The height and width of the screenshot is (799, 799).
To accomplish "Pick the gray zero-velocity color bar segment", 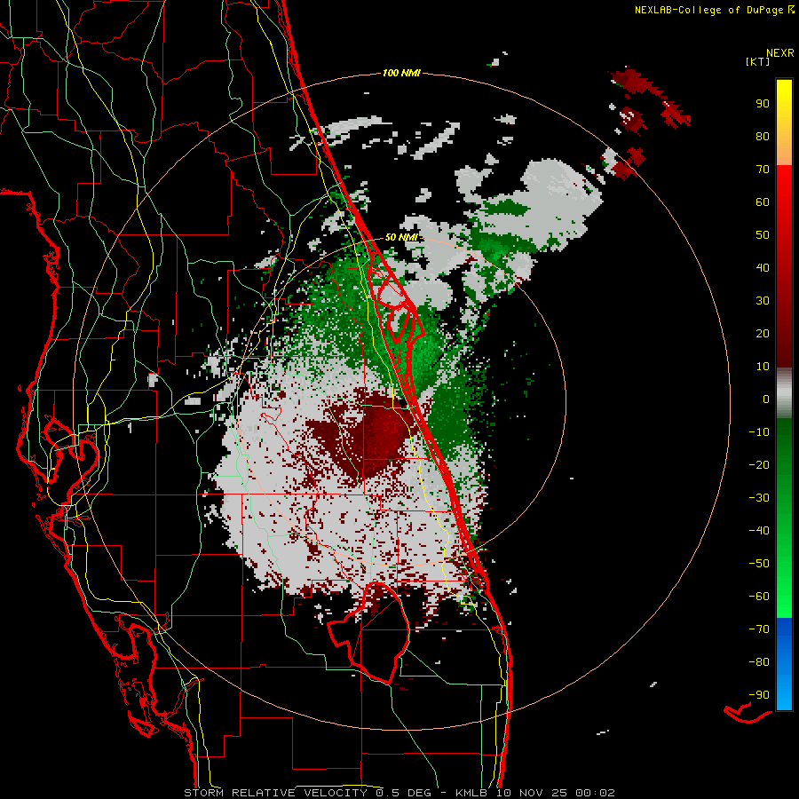I will (784, 393).
